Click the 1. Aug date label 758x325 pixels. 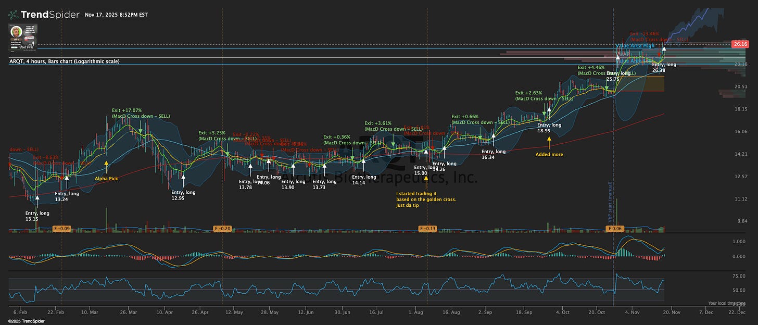(x=416, y=312)
